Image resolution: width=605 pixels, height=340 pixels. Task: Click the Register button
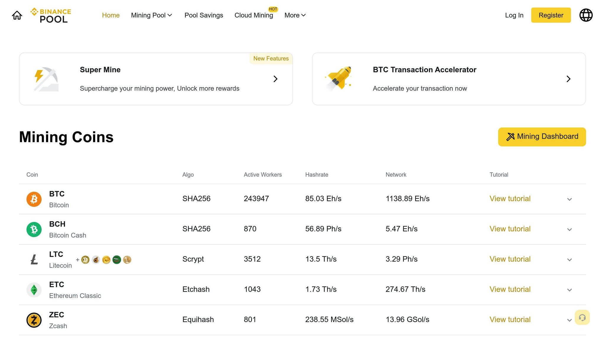tap(551, 15)
